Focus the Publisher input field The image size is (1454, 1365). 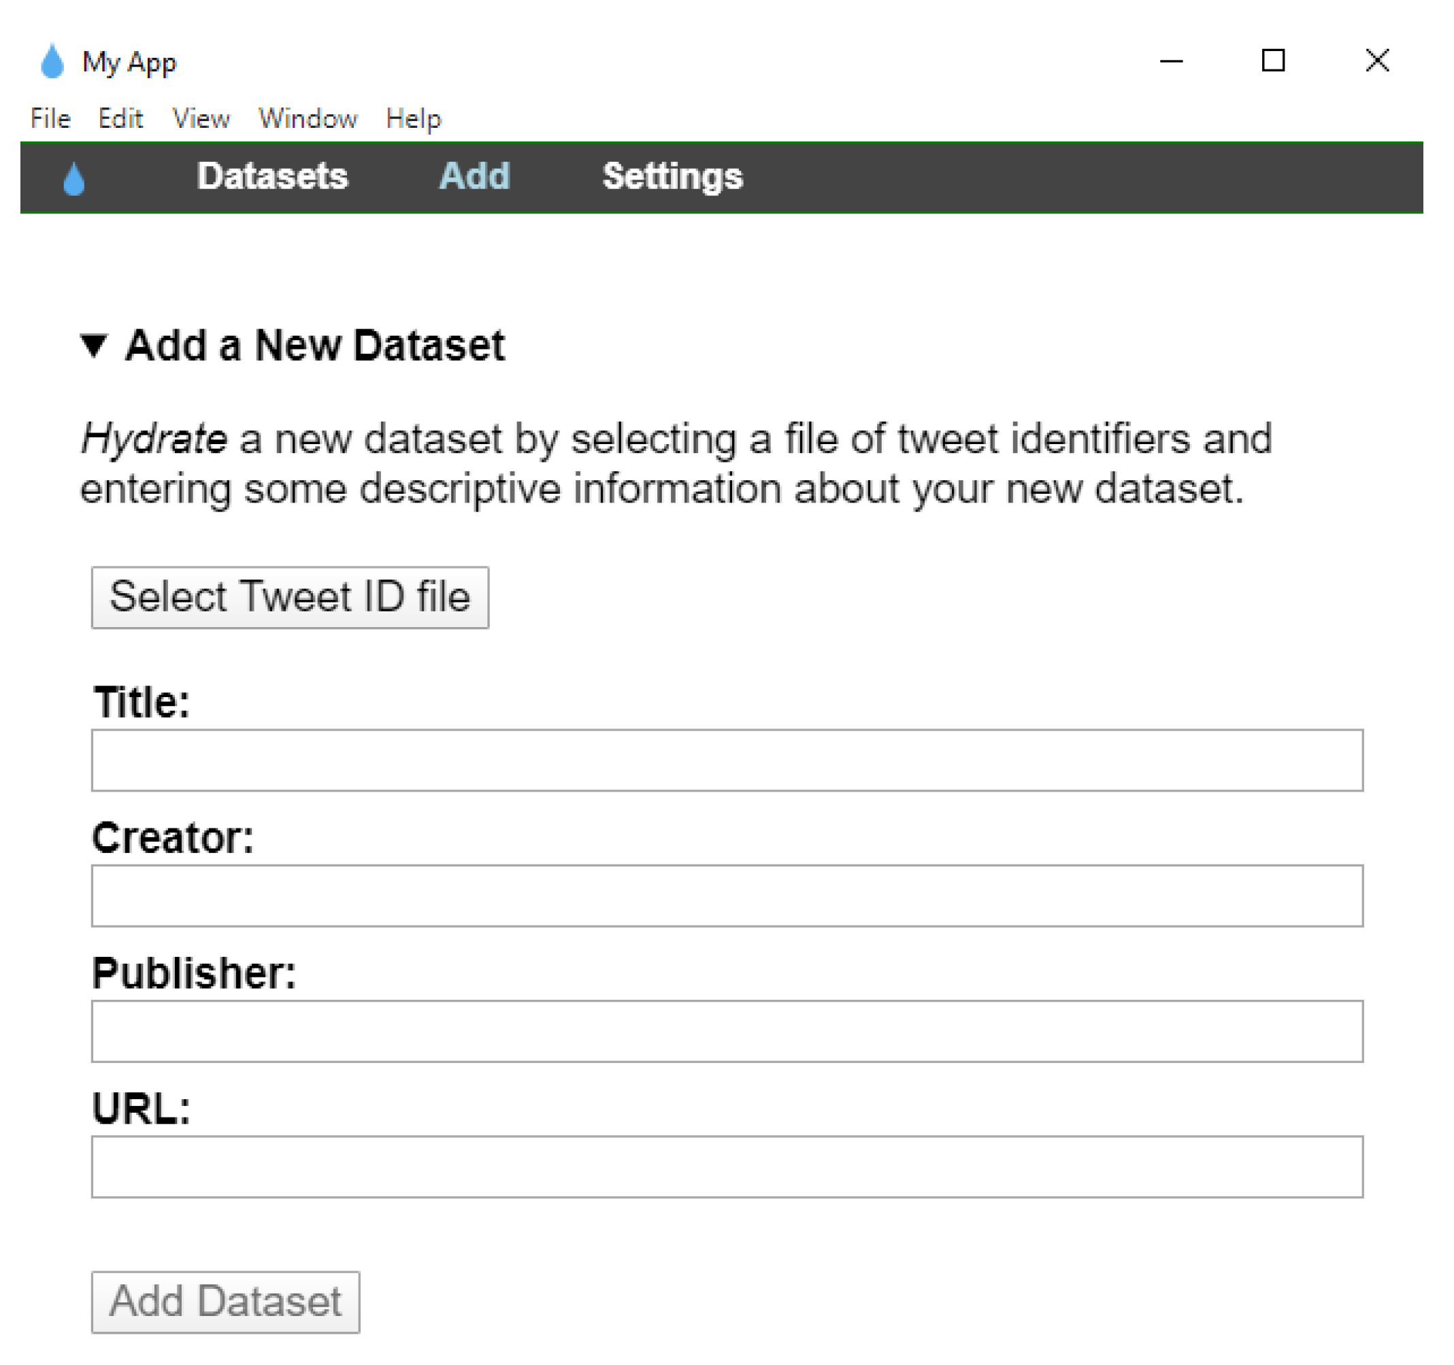[x=727, y=1031]
